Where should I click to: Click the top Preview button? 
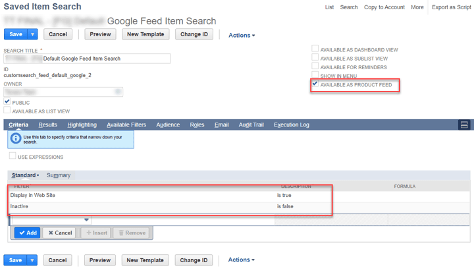100,34
